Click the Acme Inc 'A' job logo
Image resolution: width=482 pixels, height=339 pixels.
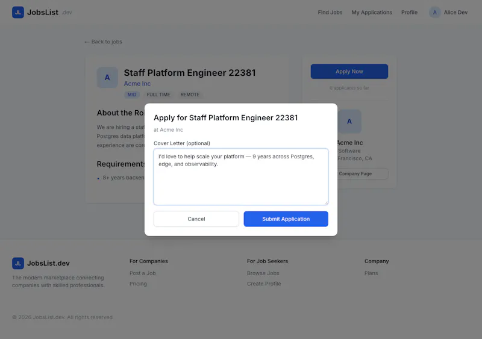107,78
